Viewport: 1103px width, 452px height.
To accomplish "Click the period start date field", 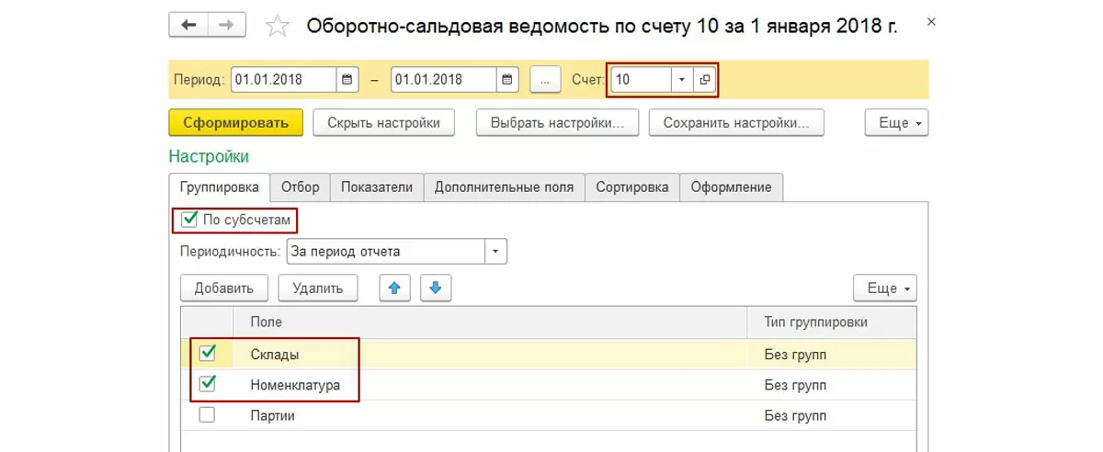I will (x=283, y=80).
